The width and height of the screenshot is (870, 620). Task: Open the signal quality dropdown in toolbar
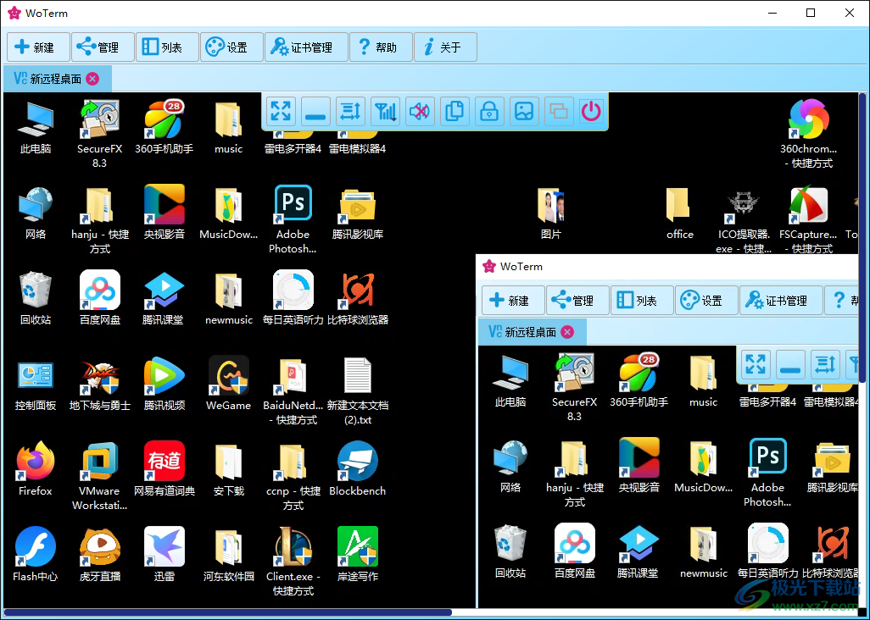pyautogui.click(x=385, y=111)
